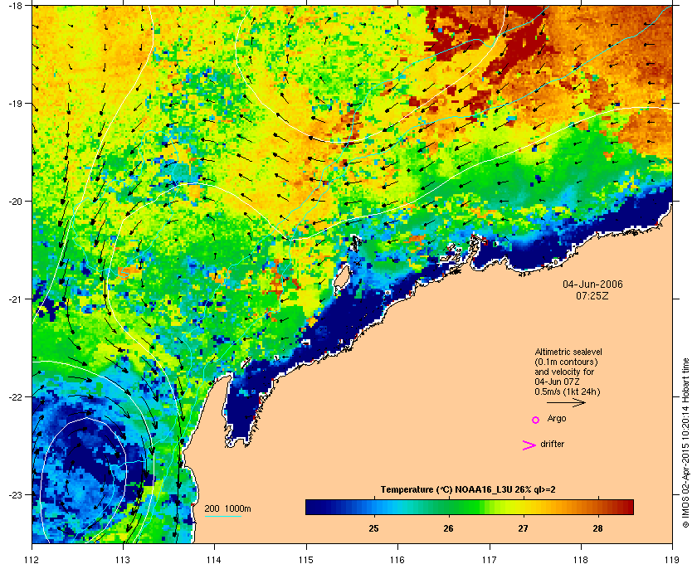
Task: Click the '200 1000m' depth label
Action: coord(227,509)
